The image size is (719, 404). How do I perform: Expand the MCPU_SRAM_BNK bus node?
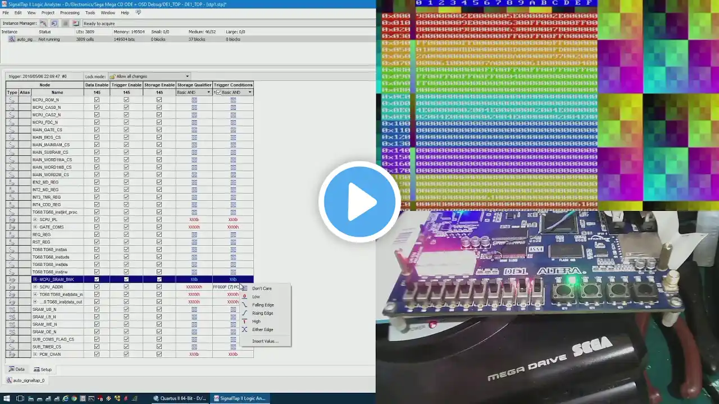pos(35,279)
